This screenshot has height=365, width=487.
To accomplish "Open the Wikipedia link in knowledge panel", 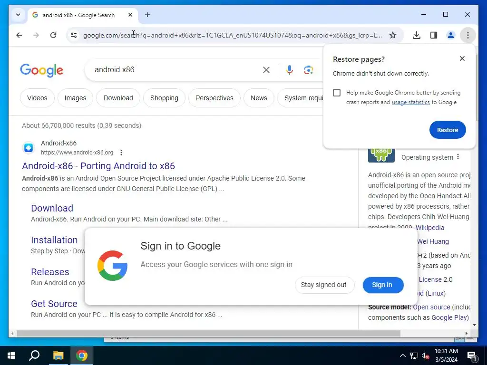I will 429,228.
